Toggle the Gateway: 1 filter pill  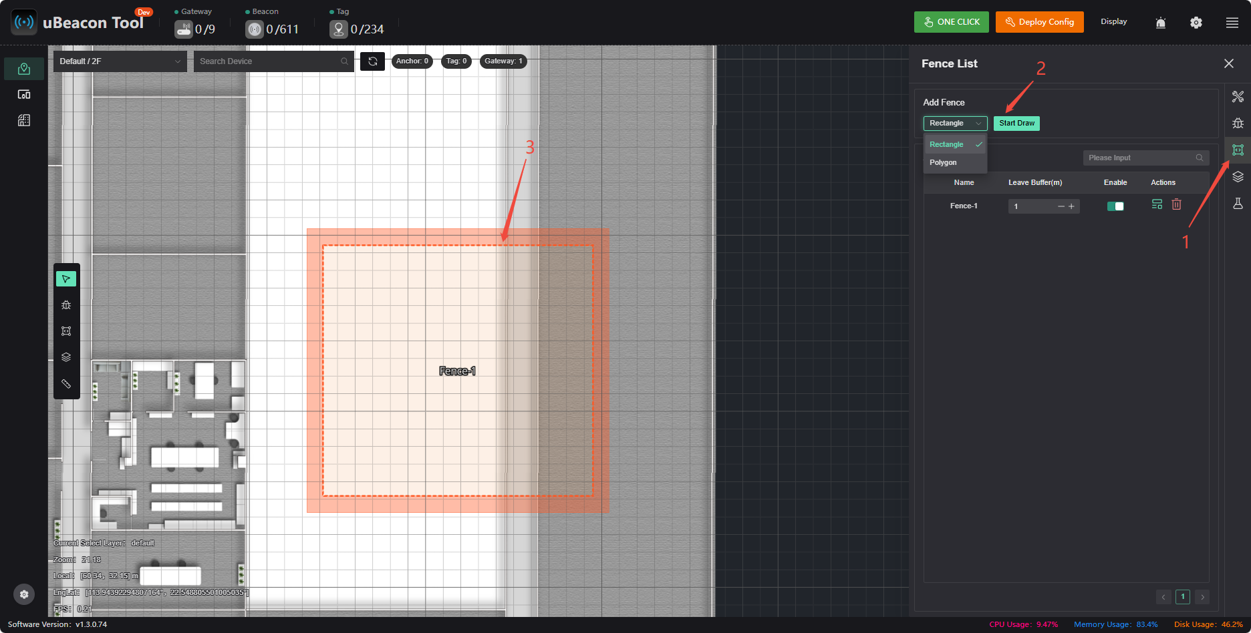(x=504, y=61)
